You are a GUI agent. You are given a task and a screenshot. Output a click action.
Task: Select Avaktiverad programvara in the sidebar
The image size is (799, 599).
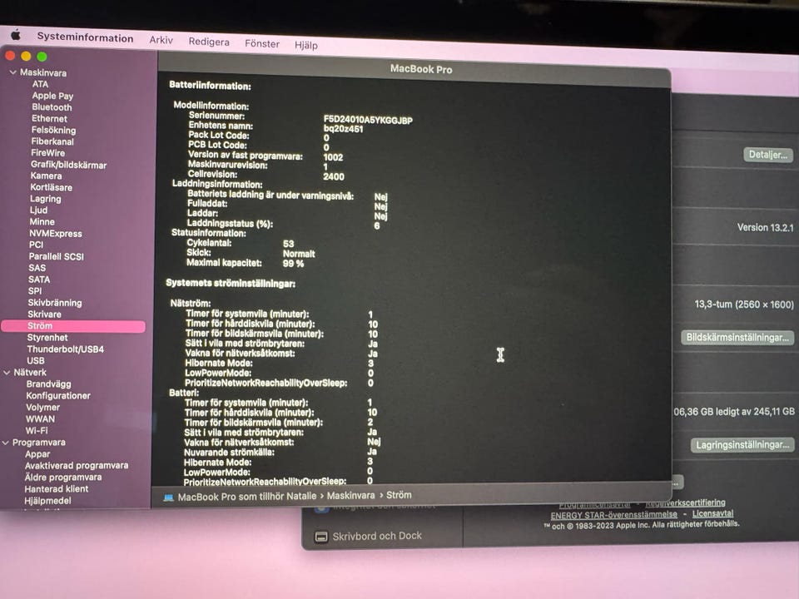click(77, 466)
